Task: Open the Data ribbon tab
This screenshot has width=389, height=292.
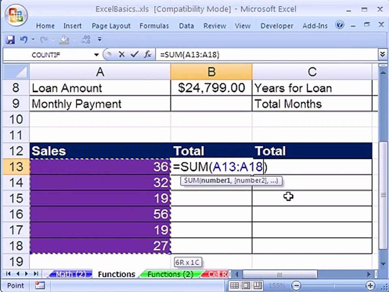Action: pyautogui.click(x=186, y=26)
